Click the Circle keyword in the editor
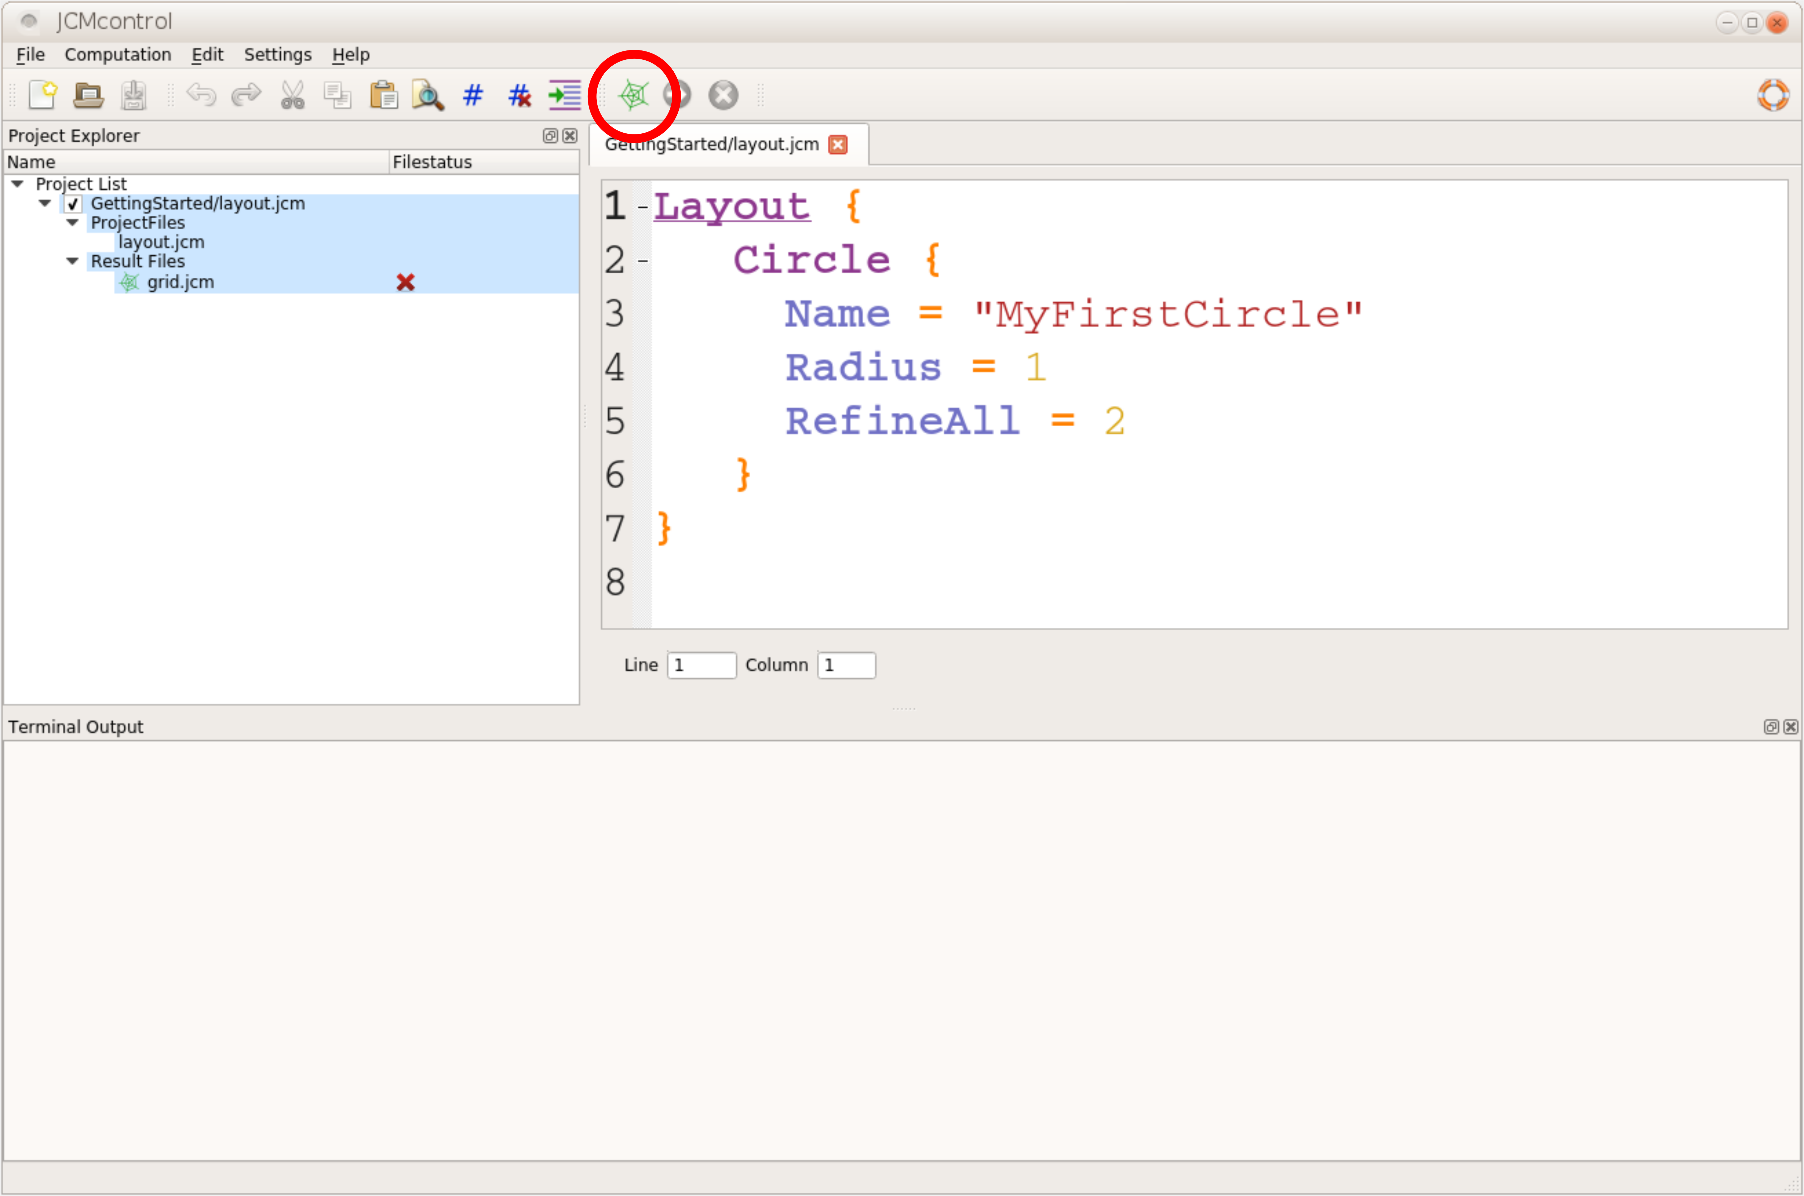 (812, 260)
